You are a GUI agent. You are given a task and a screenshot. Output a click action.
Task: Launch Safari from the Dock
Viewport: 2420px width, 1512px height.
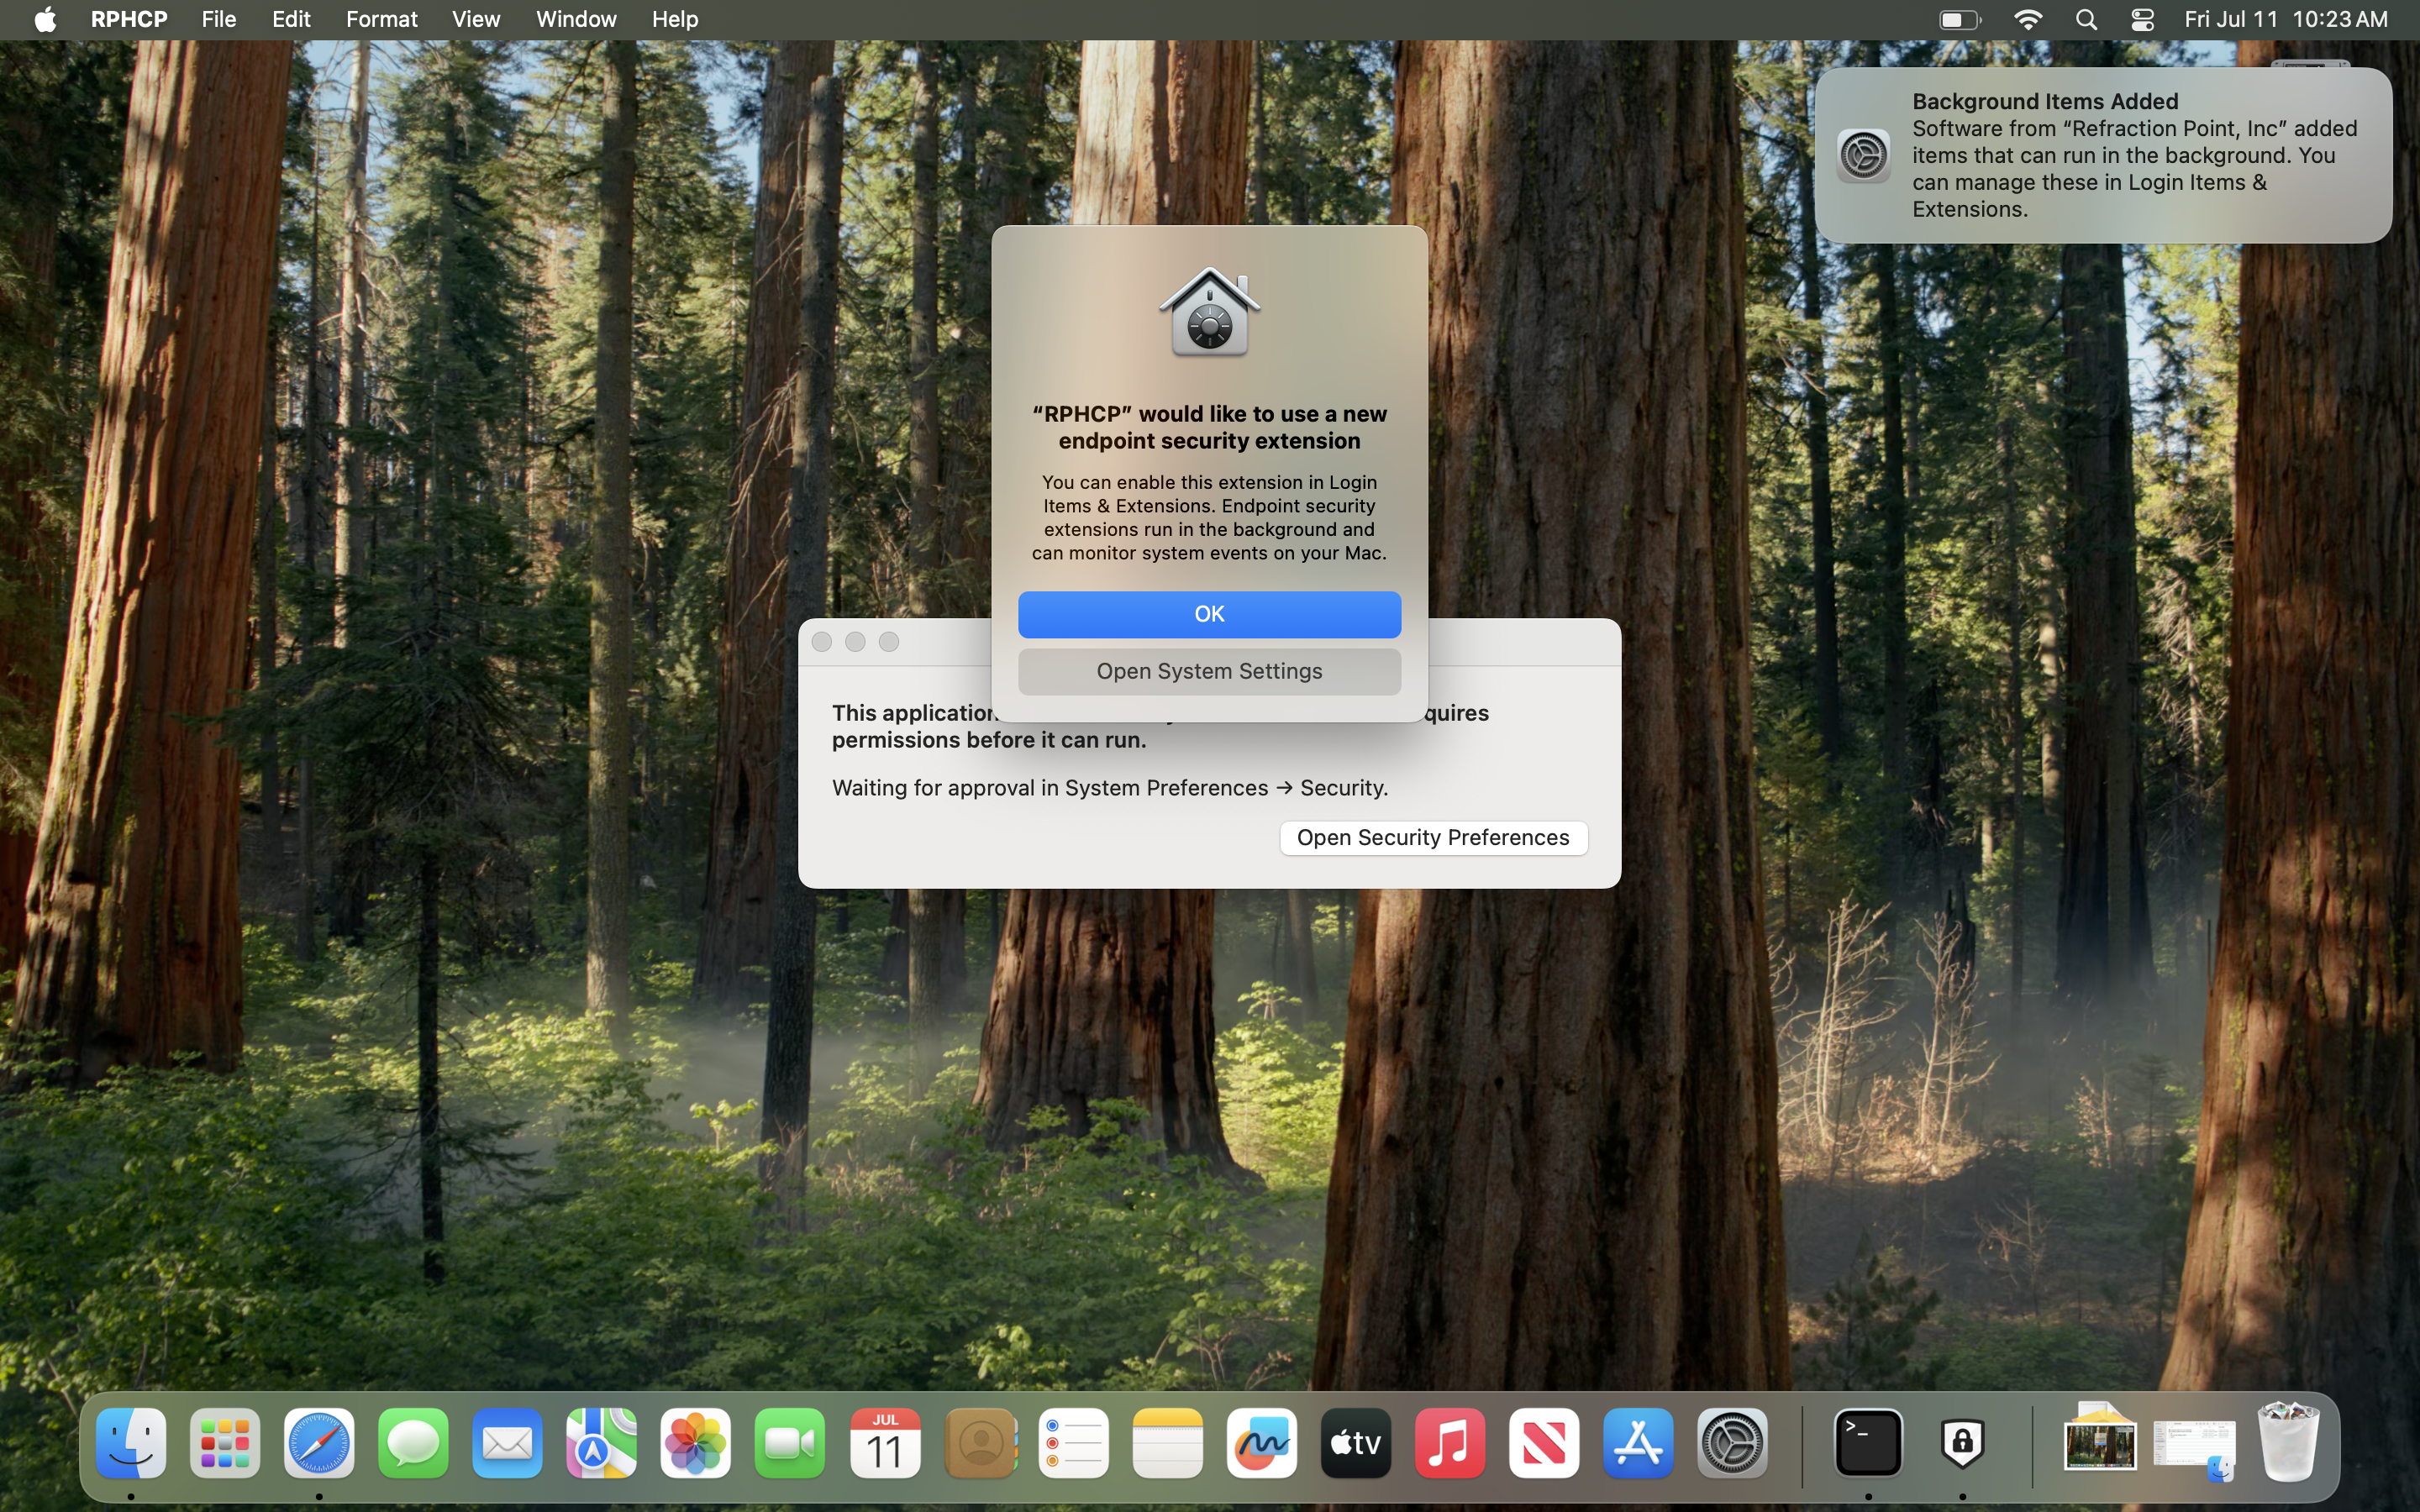[x=319, y=1443]
